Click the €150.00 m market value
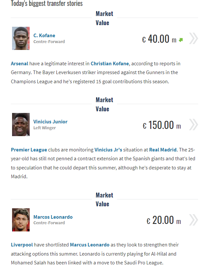 click(161, 125)
